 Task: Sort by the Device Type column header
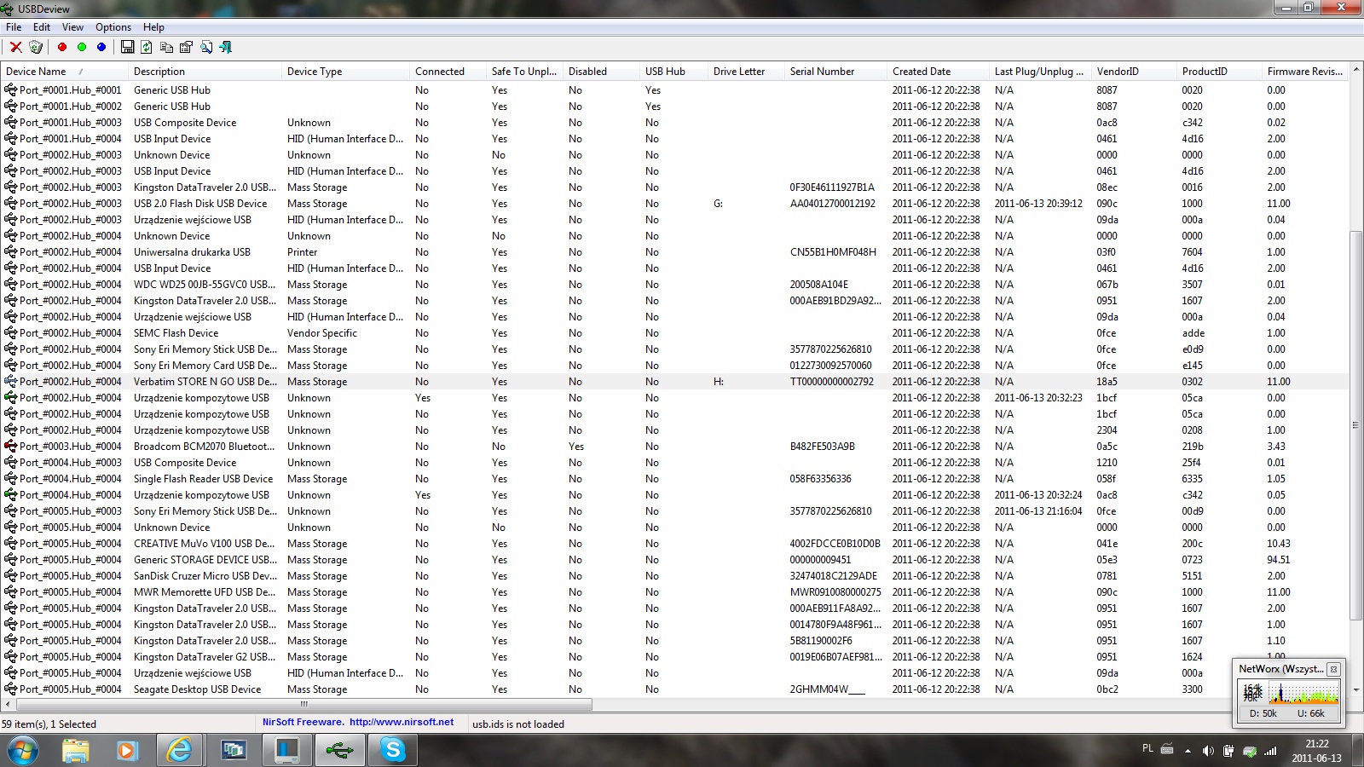click(x=345, y=72)
